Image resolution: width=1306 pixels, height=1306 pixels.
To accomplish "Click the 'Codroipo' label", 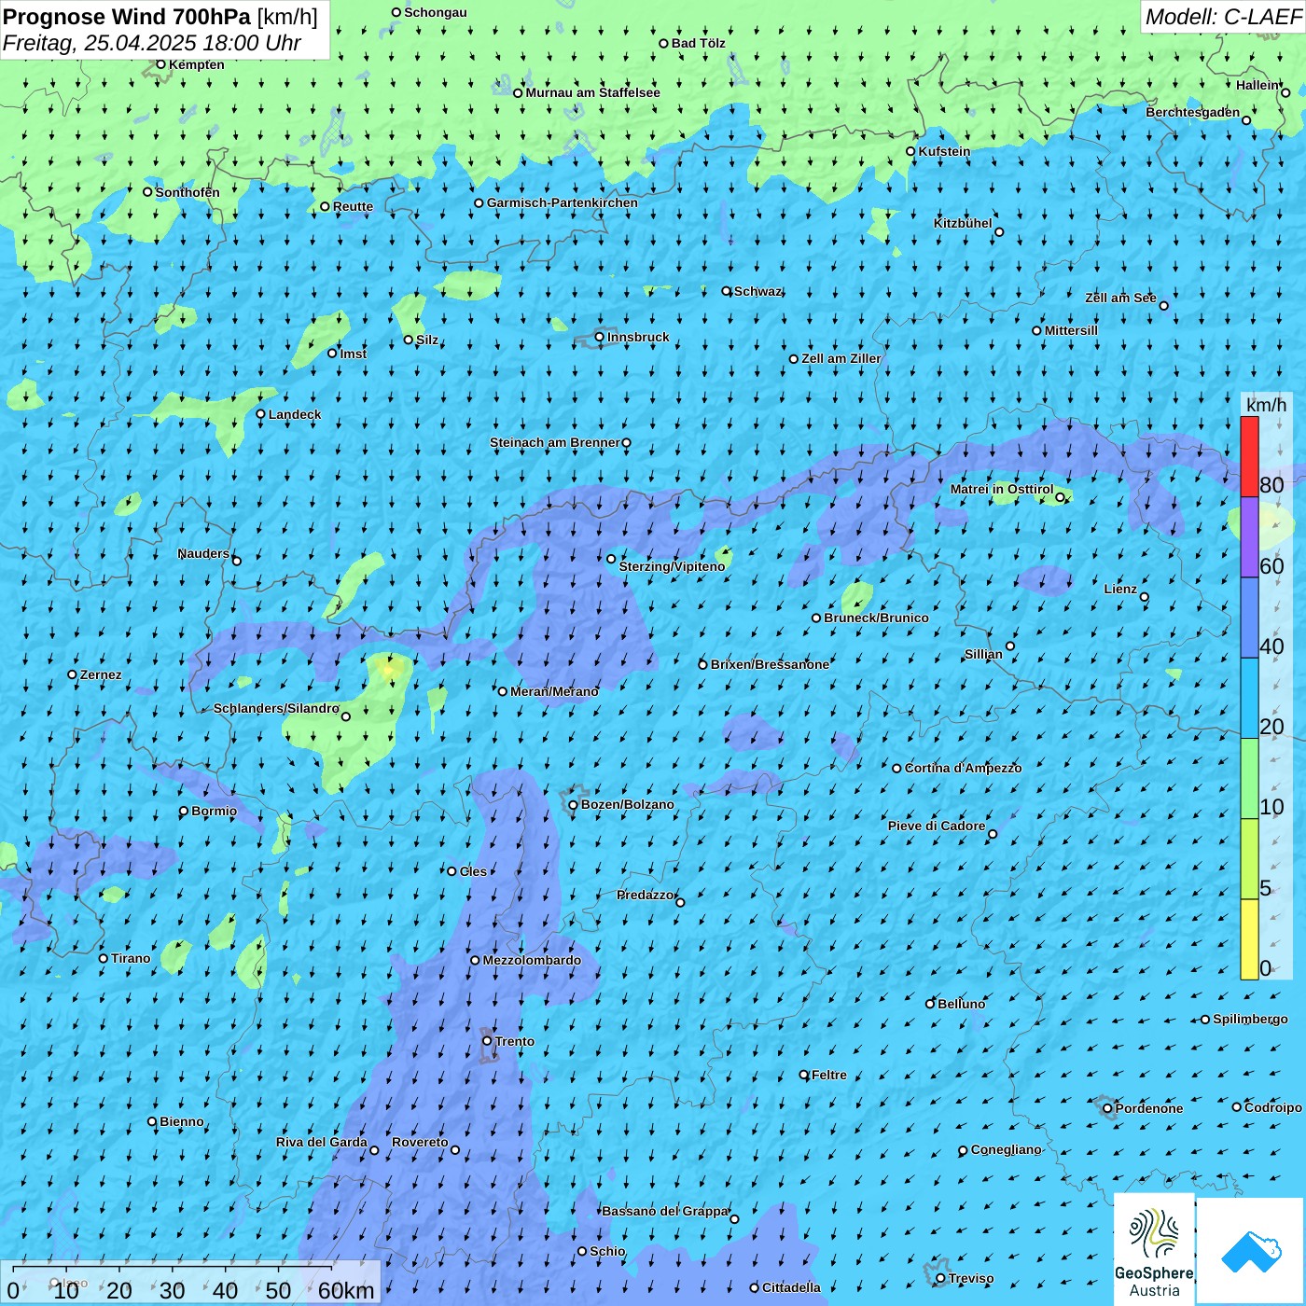I will (1273, 1107).
